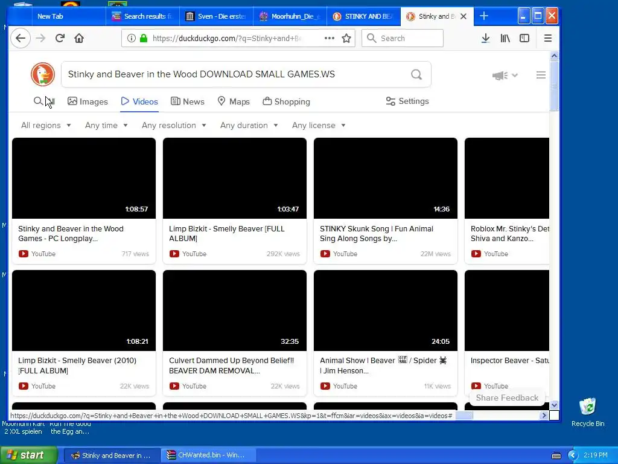Play the 14:36 video thumbnail
The height and width of the screenshot is (464, 618).
[386, 178]
